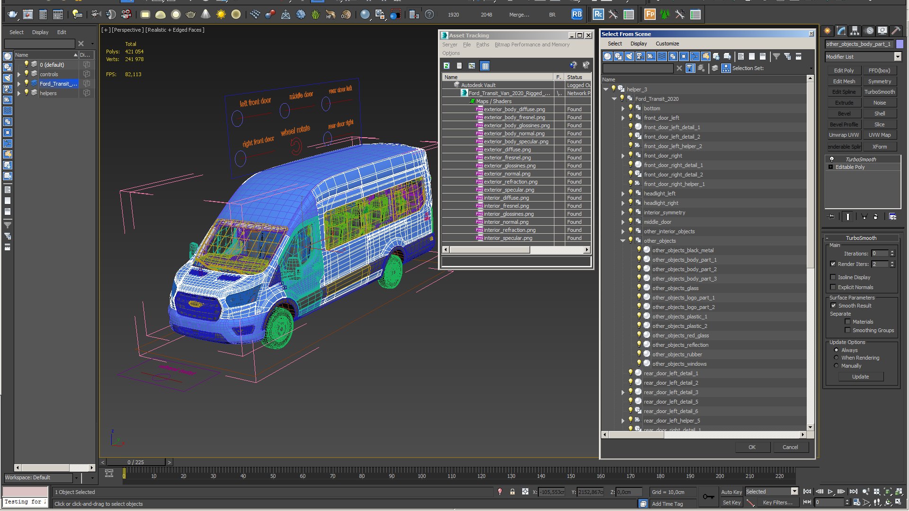Collapse the helper_3 root node
909x511 pixels.
pos(606,89)
